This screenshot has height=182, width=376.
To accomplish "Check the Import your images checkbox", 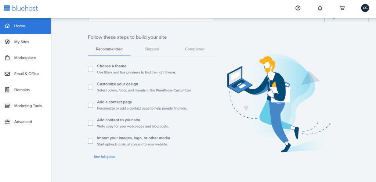I will pos(90,141).
